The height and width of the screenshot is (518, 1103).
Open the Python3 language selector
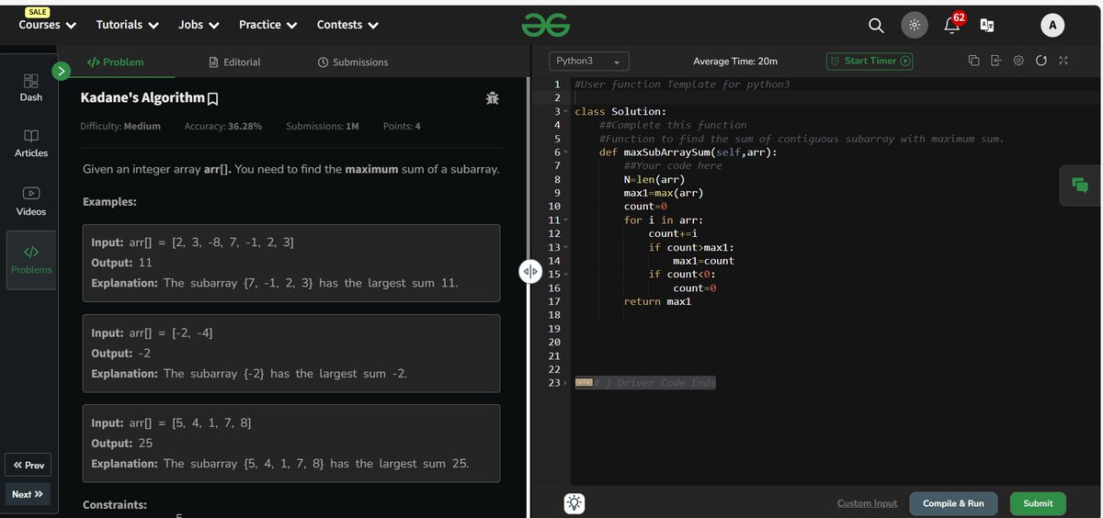click(589, 61)
